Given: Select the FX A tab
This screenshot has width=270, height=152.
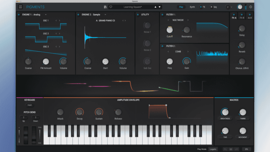Looking at the screenshot, I should (234, 18).
